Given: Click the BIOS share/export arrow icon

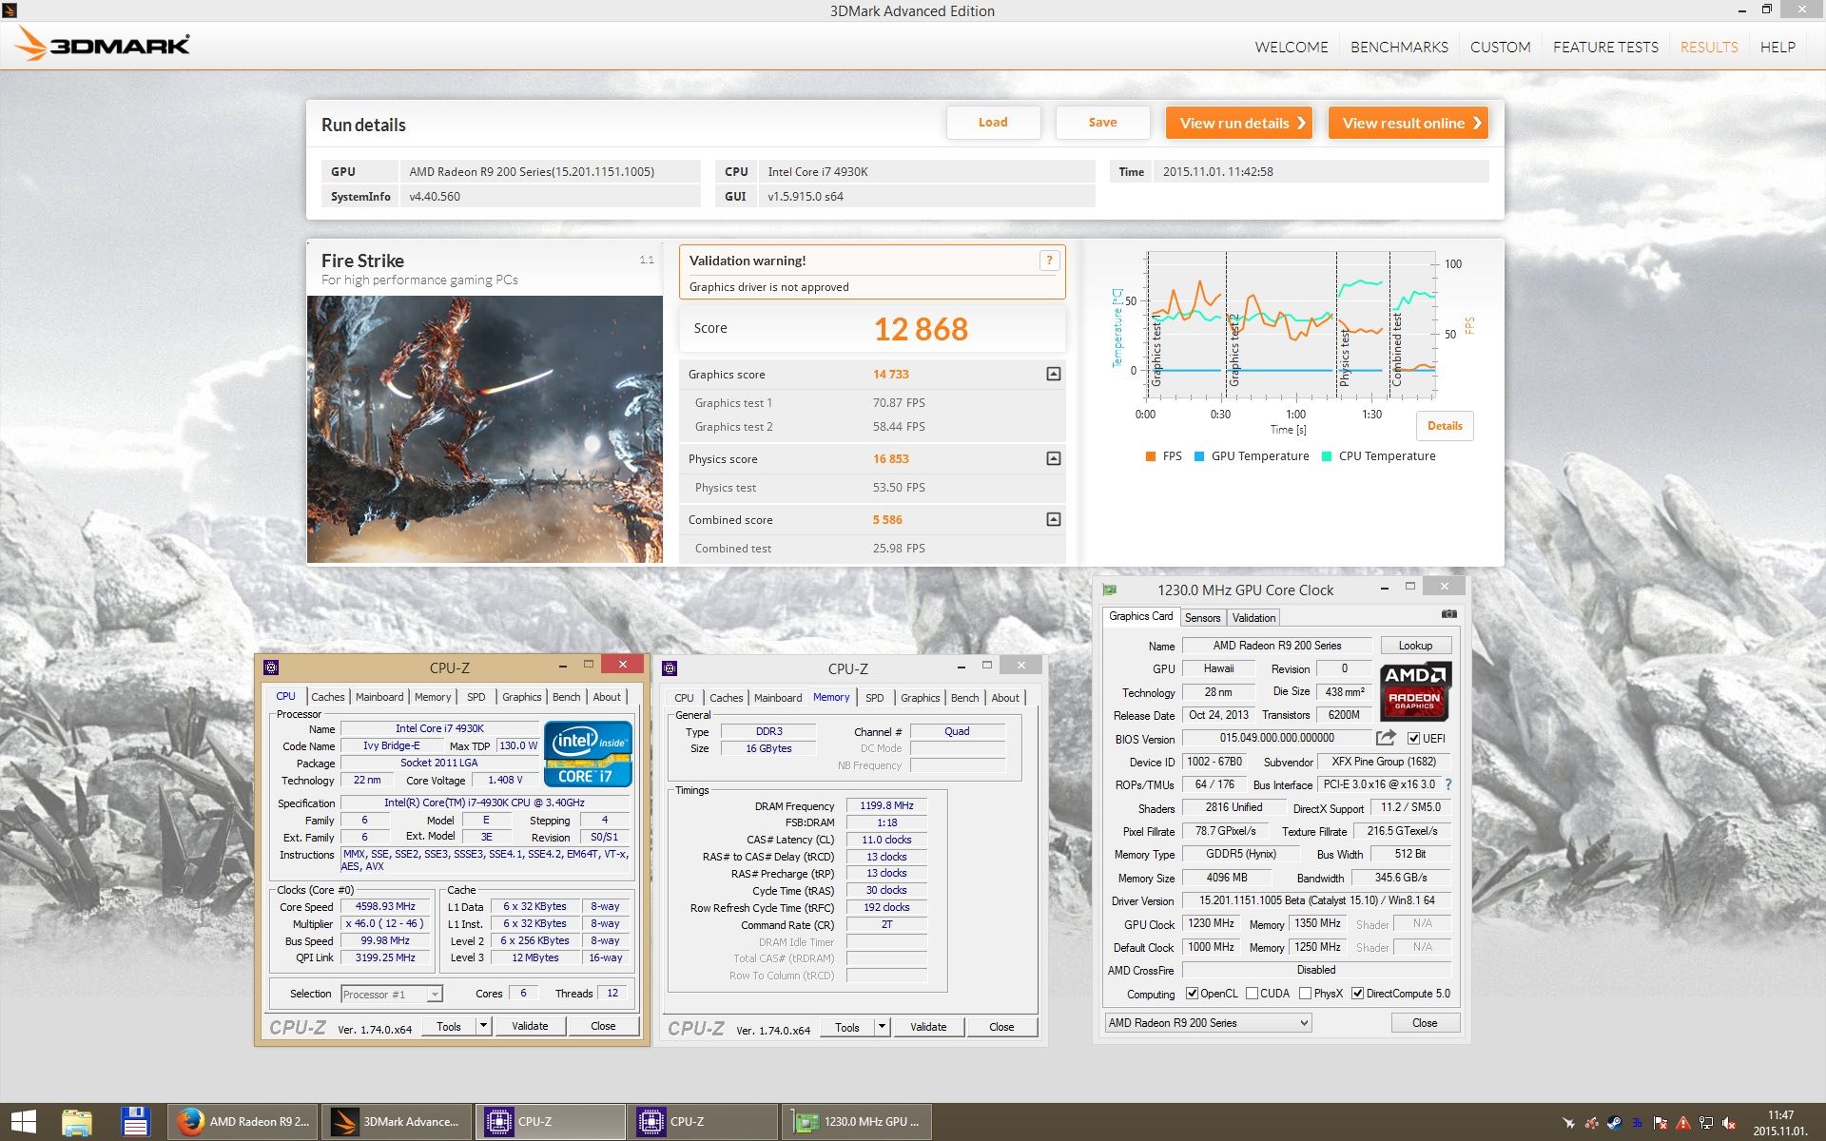Looking at the screenshot, I should click(x=1386, y=738).
